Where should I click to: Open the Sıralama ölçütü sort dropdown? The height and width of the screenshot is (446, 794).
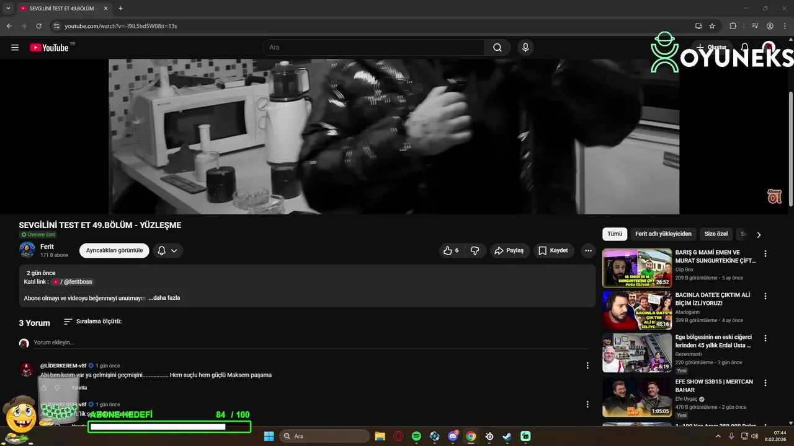pos(93,321)
